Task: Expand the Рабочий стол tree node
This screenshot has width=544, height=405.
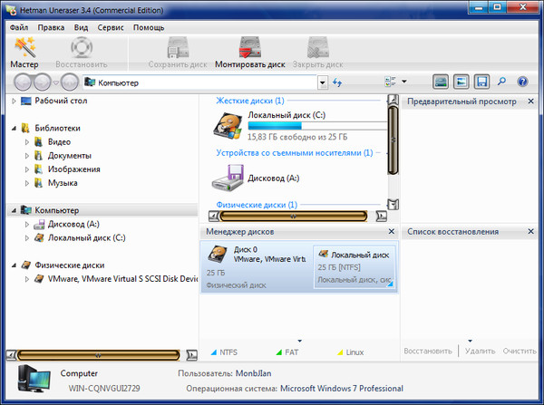Action: click(x=14, y=101)
